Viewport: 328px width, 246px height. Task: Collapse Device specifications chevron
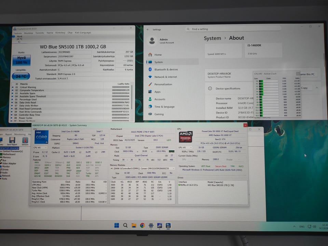[x=317, y=88]
